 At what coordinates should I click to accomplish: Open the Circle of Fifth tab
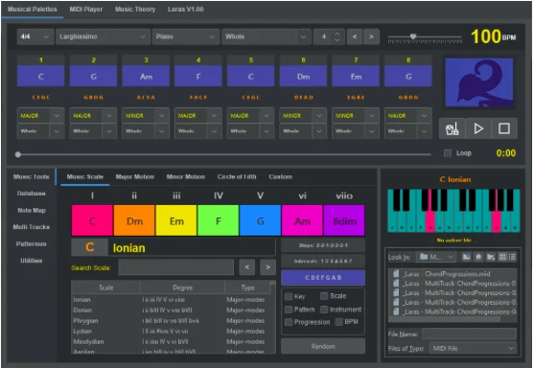point(237,177)
